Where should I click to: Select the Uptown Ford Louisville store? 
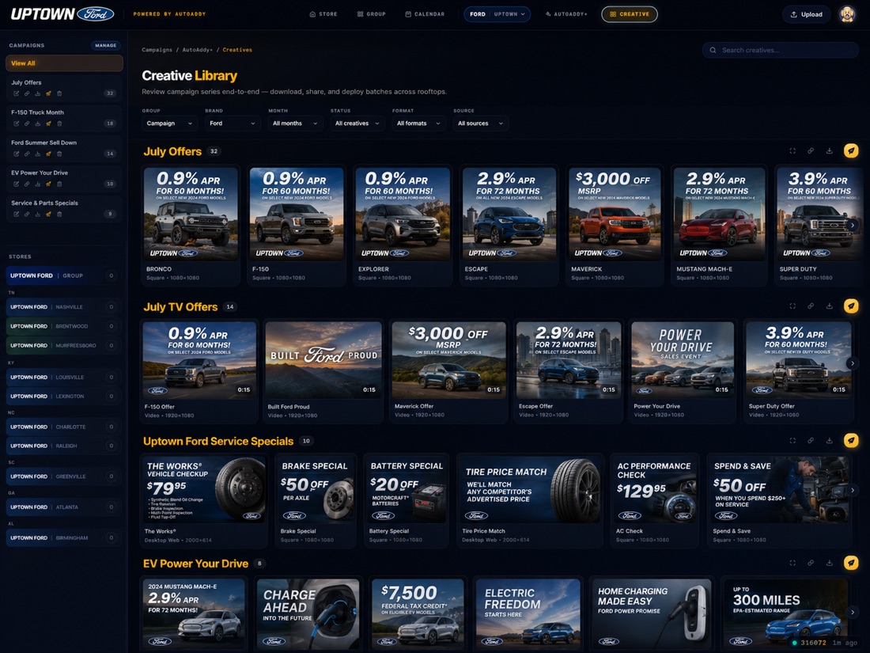[64, 377]
